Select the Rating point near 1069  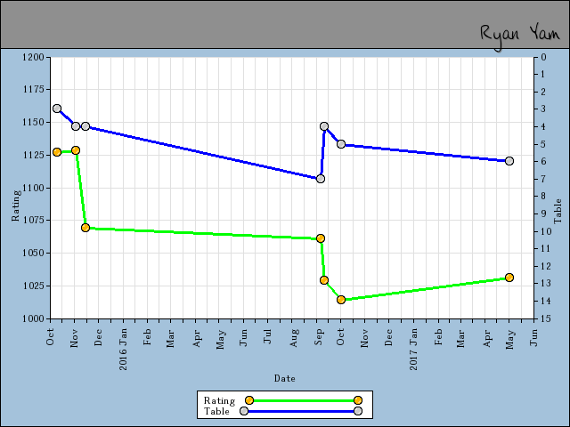[x=85, y=228]
